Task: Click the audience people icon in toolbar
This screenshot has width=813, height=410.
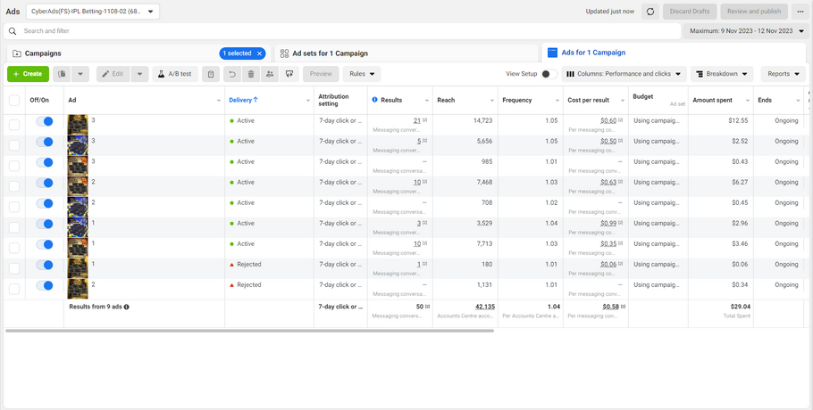Action: (270, 74)
